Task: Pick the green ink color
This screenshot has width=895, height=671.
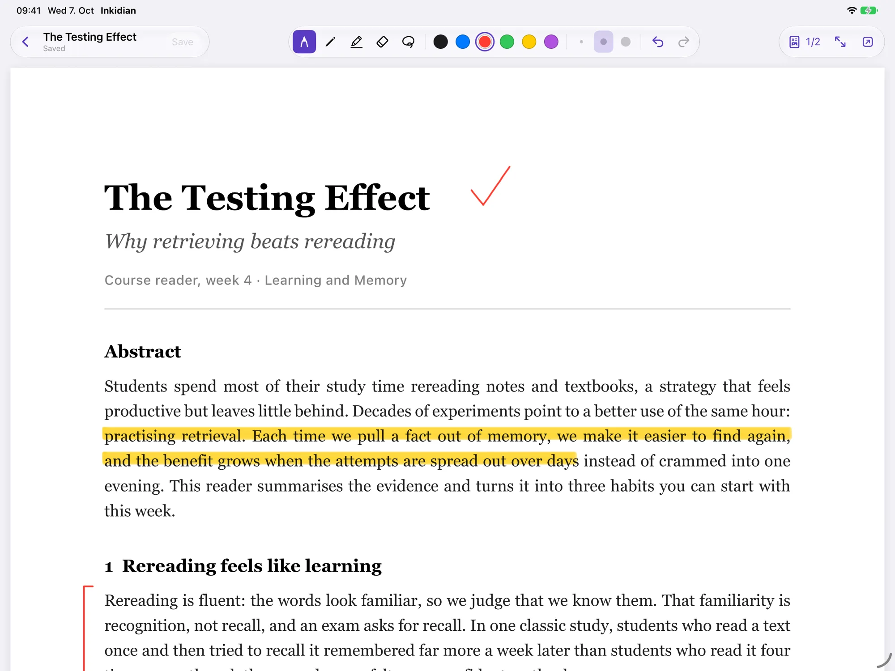Action: click(507, 42)
